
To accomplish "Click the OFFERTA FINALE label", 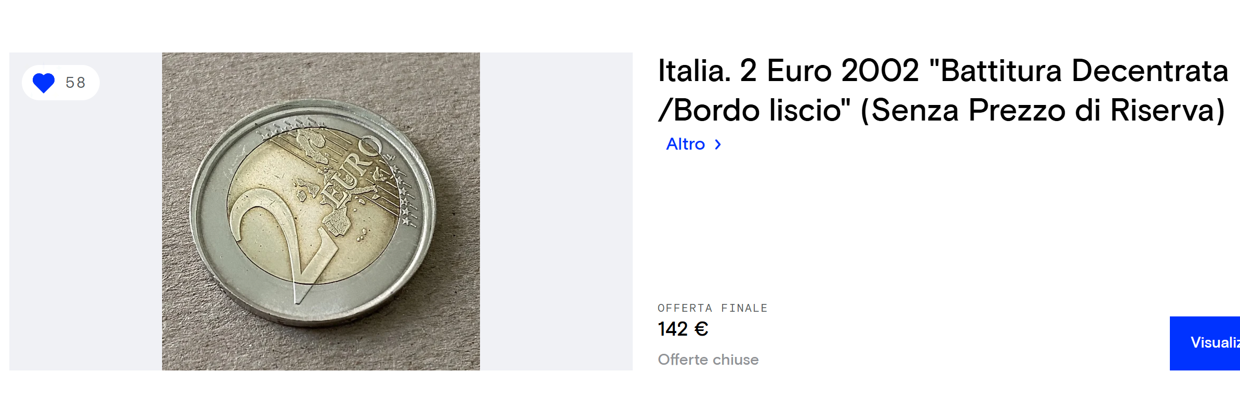I will [713, 308].
